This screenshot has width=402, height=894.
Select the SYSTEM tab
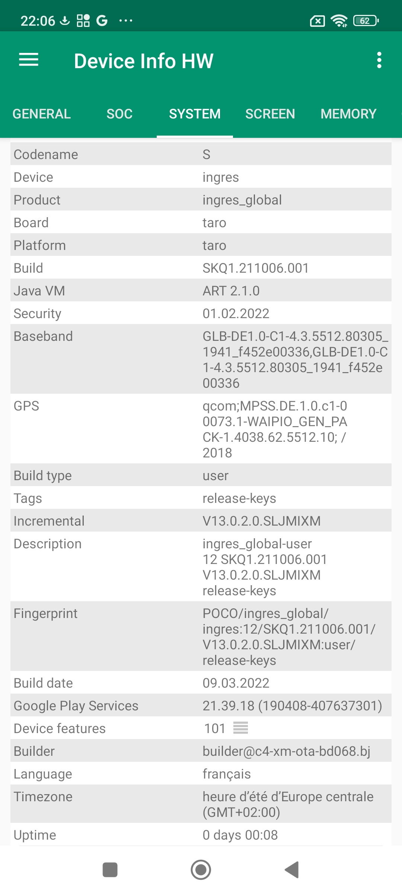click(195, 114)
